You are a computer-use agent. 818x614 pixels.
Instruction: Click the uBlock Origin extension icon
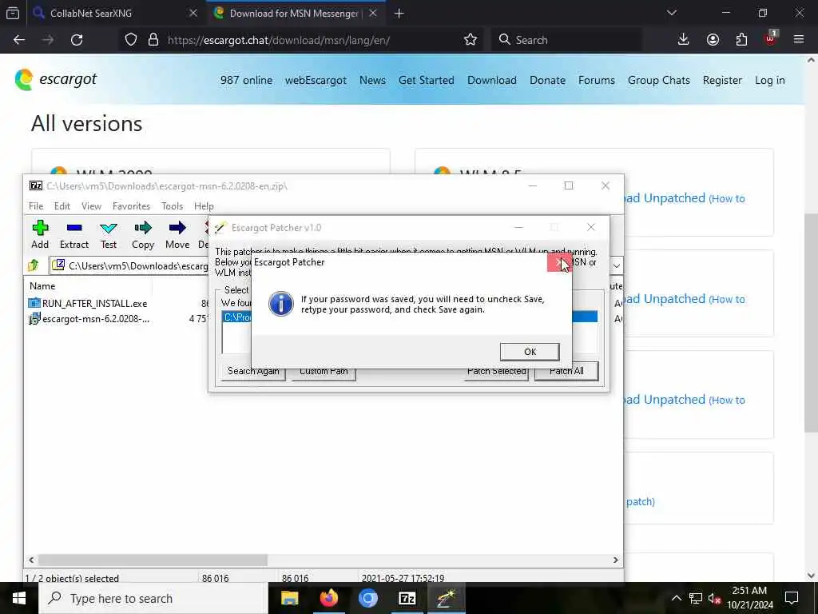pyautogui.click(x=770, y=38)
